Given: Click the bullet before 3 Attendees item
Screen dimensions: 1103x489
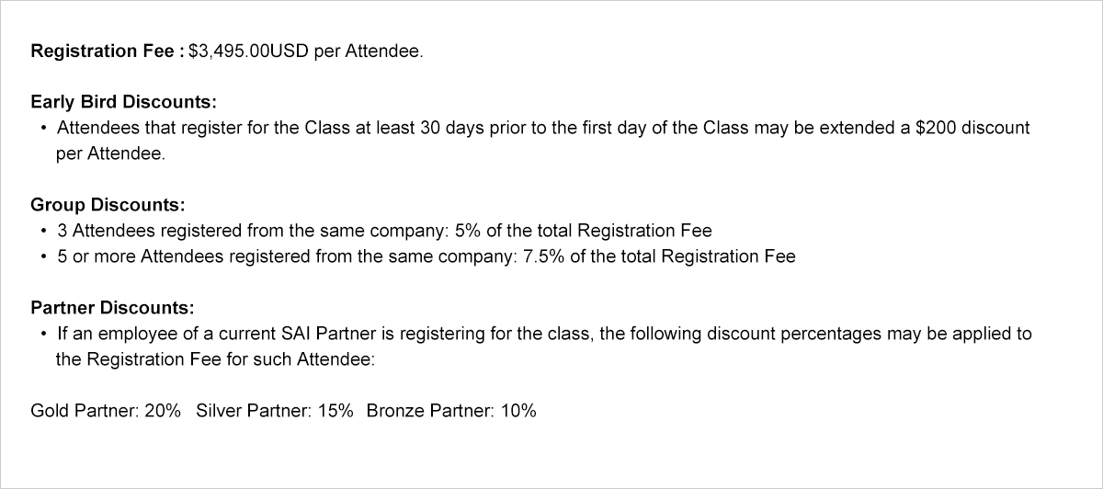Looking at the screenshot, I should 43,231.
